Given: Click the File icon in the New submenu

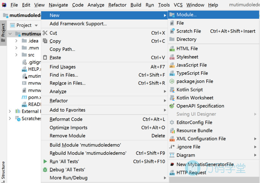Looking at the screenshot, I should click(172, 23).
